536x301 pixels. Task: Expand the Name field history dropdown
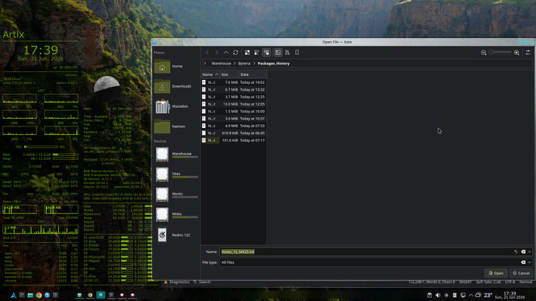(x=530, y=252)
